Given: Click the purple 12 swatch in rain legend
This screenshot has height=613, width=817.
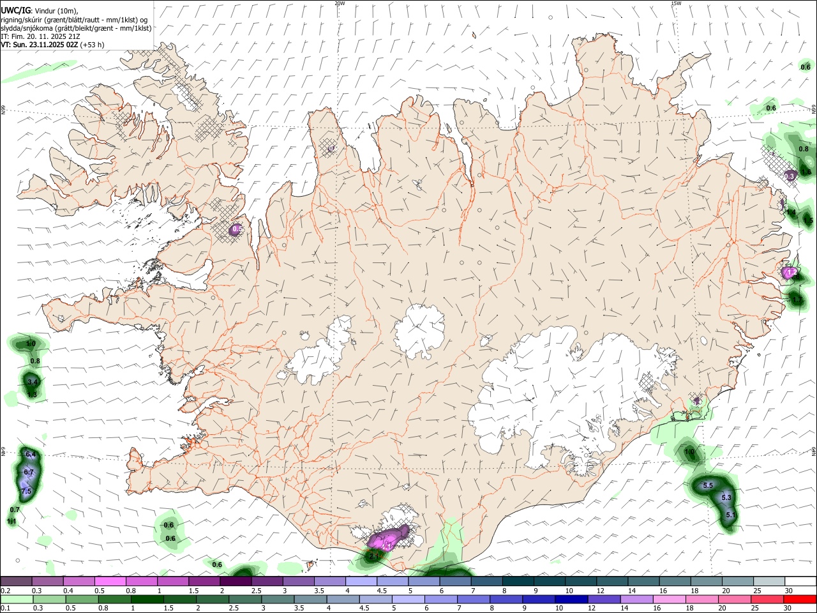Looking at the screenshot, I should pos(604,599).
